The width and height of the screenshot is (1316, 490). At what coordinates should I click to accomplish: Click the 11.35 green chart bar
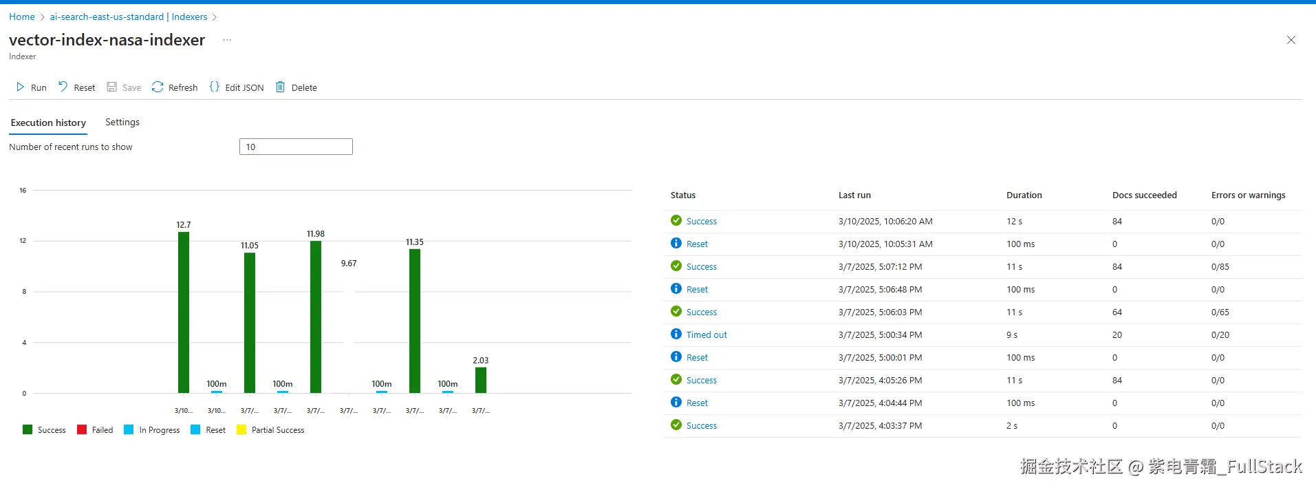point(415,321)
